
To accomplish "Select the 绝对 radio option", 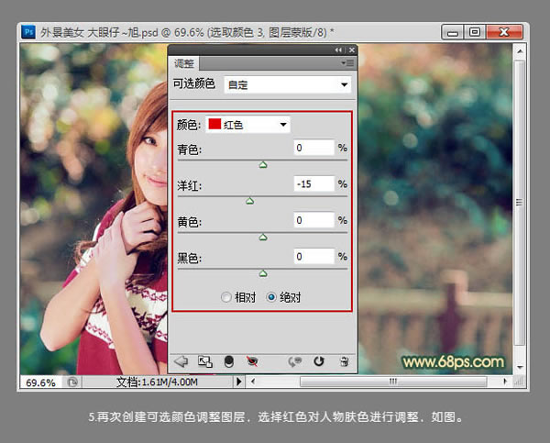I will pyautogui.click(x=271, y=297).
